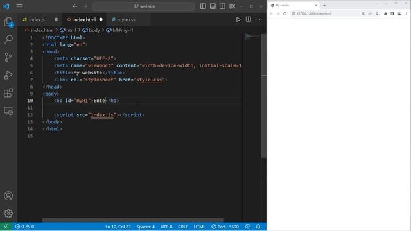Open the Explorer view in activity bar

pyautogui.click(x=8, y=22)
